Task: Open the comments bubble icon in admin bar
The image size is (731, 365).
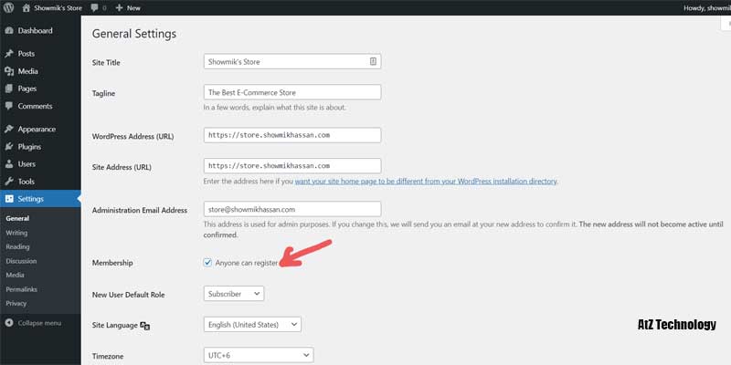Action: coord(94,7)
